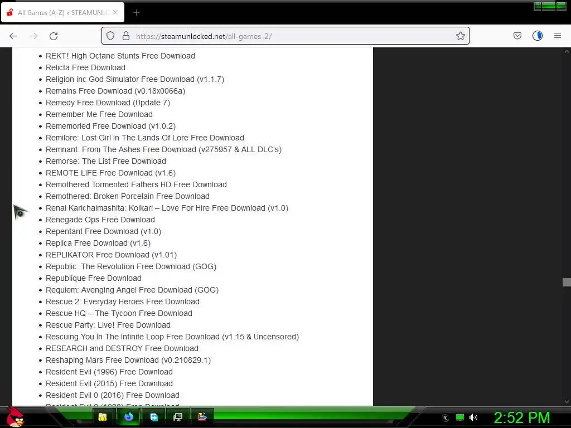Click the Angry Birds start button
The height and width of the screenshot is (428, 571).
pos(15,417)
